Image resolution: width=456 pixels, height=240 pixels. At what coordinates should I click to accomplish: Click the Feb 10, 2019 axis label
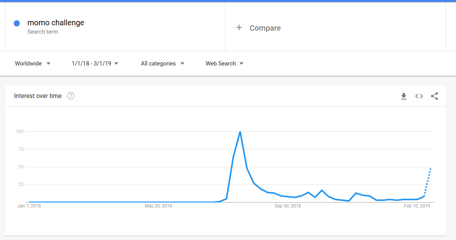[x=417, y=206]
